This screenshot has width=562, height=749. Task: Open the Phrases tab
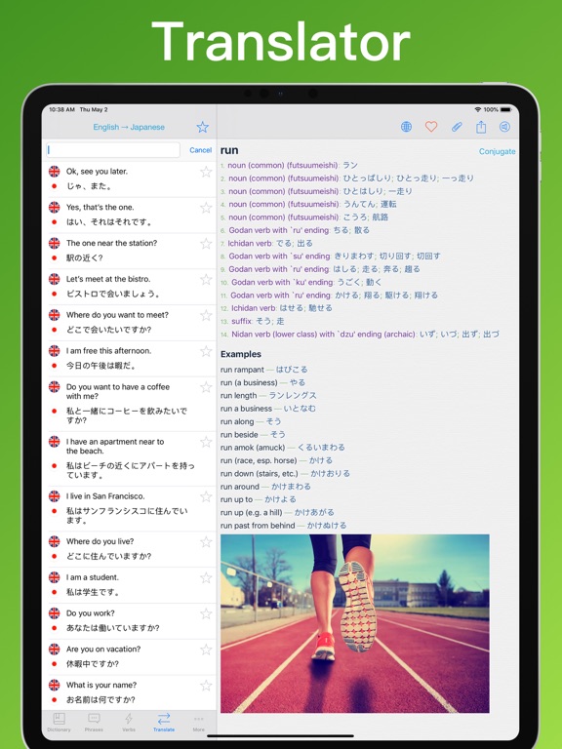(x=94, y=723)
